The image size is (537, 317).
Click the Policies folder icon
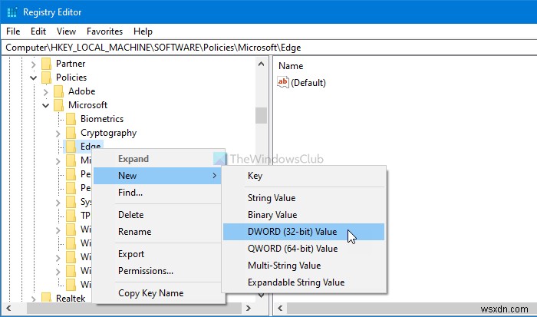tap(46, 78)
